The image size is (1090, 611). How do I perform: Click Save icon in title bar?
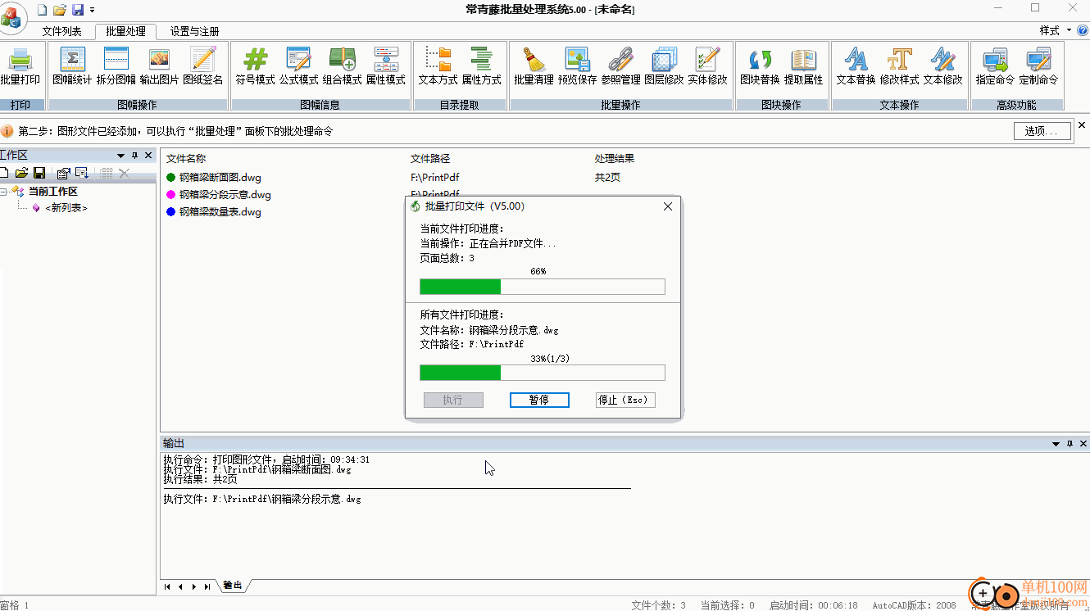pyautogui.click(x=78, y=10)
